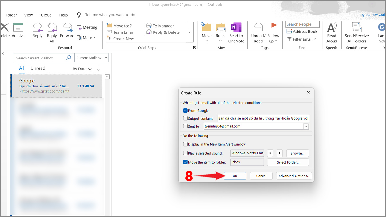Confirm the rule with OK
The image size is (386, 217).
pos(235,176)
